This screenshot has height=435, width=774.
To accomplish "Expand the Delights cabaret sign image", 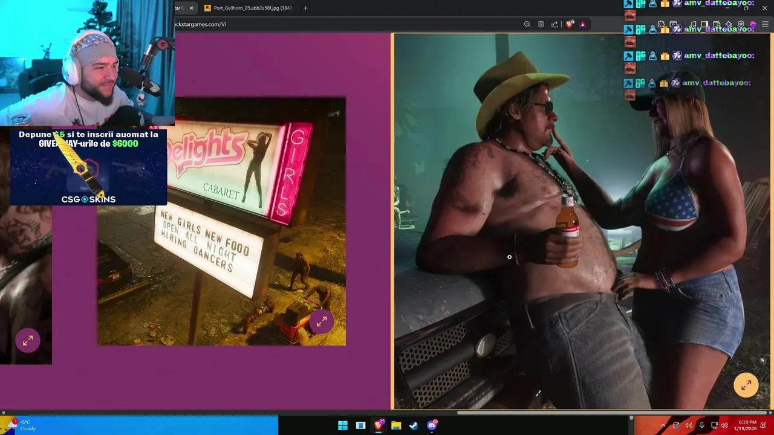I will coord(322,322).
